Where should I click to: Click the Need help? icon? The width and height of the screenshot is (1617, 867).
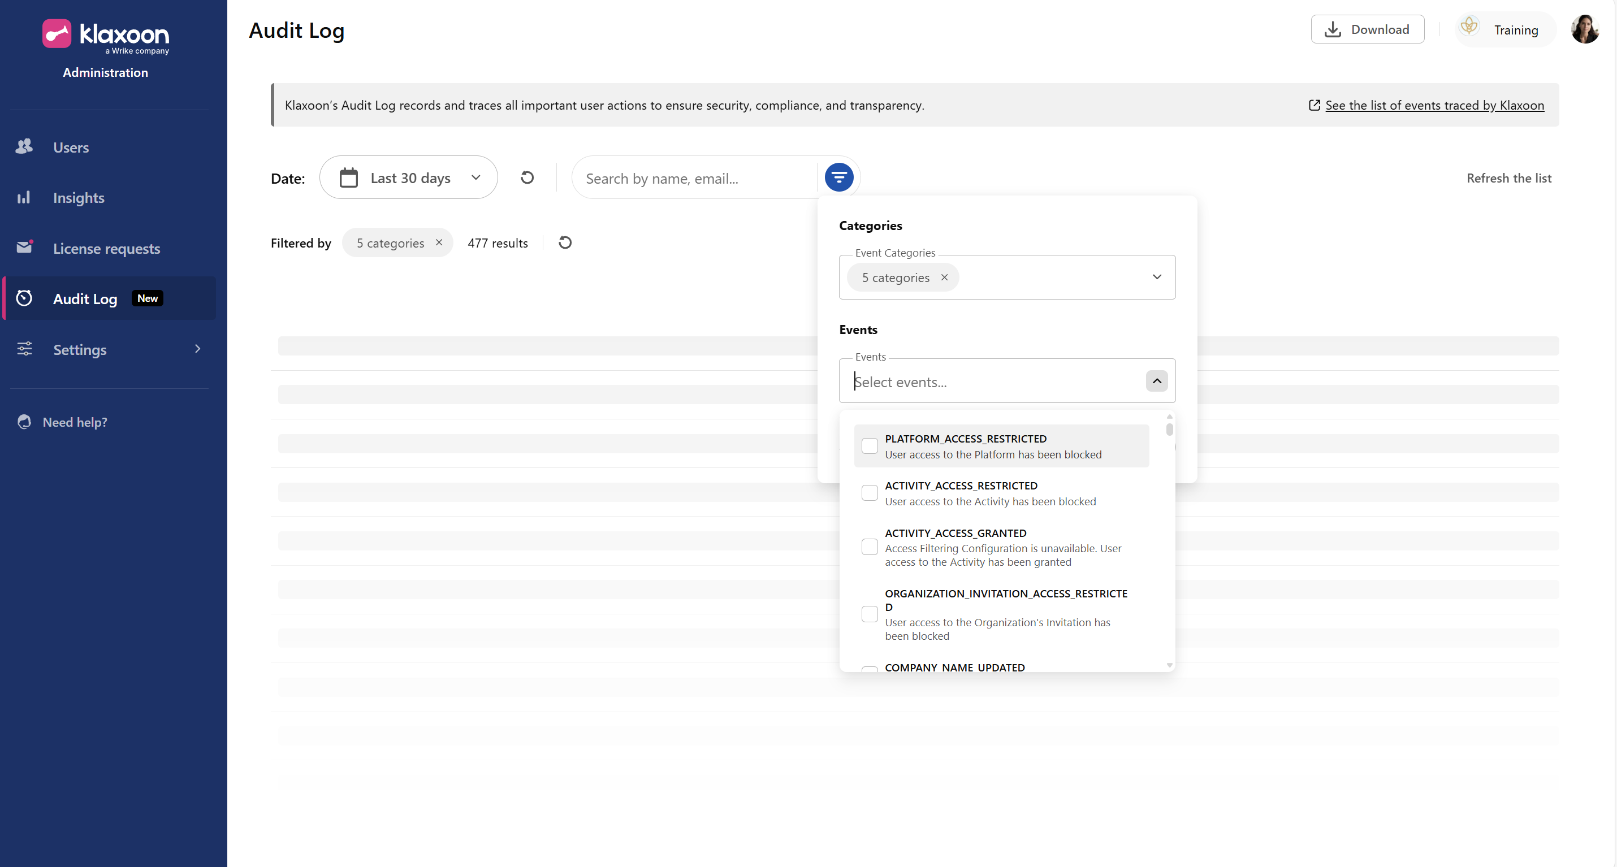24,422
